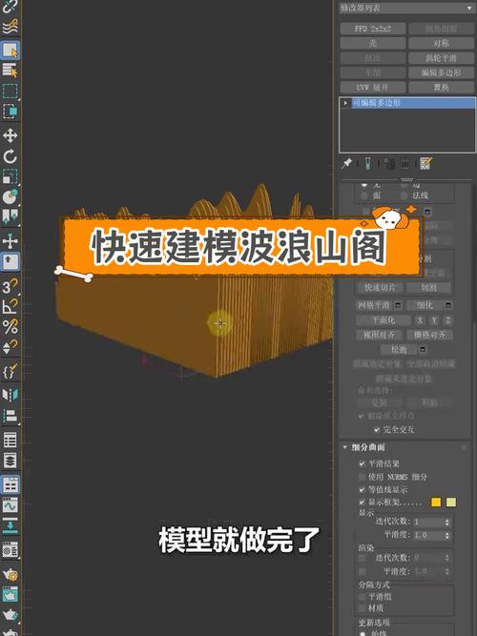Open Edit Named Selection Sets icon
The image size is (477, 636).
click(x=10, y=372)
